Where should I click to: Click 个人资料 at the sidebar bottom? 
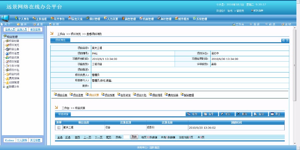(22, 140)
